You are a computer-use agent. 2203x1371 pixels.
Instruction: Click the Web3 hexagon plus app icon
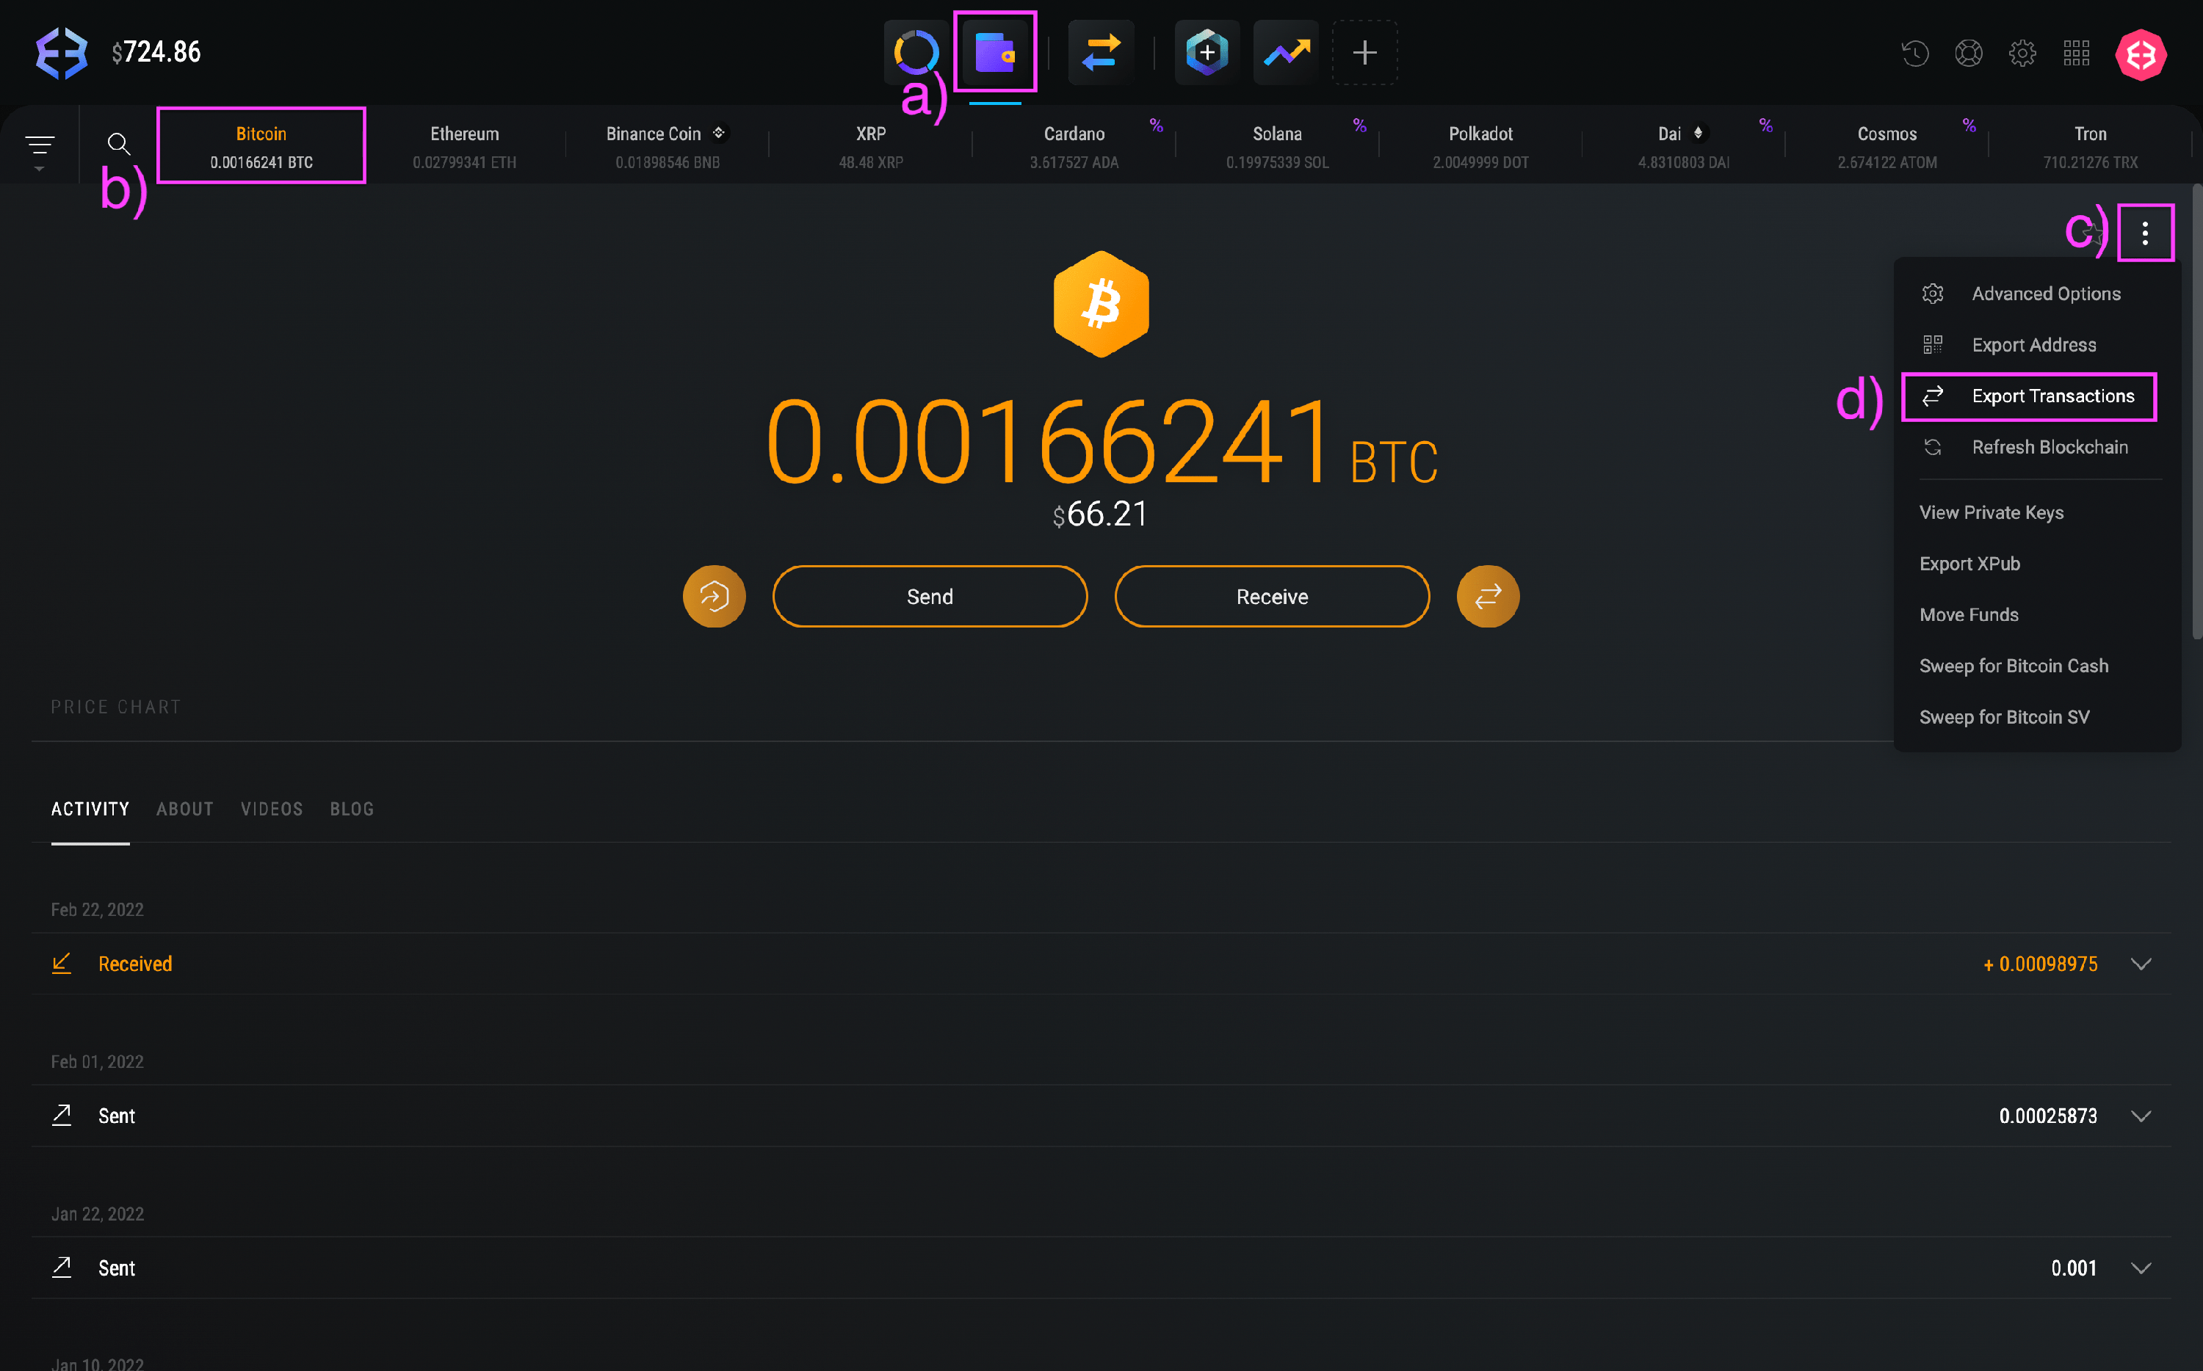tap(1207, 53)
